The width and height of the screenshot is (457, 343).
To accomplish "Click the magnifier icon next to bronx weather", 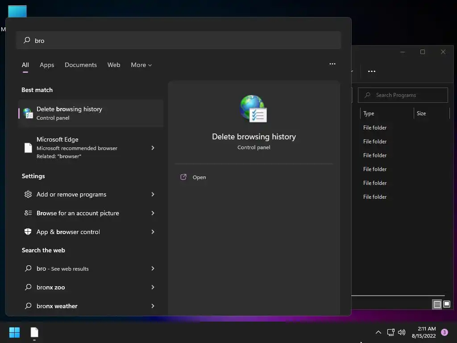I will (28, 305).
